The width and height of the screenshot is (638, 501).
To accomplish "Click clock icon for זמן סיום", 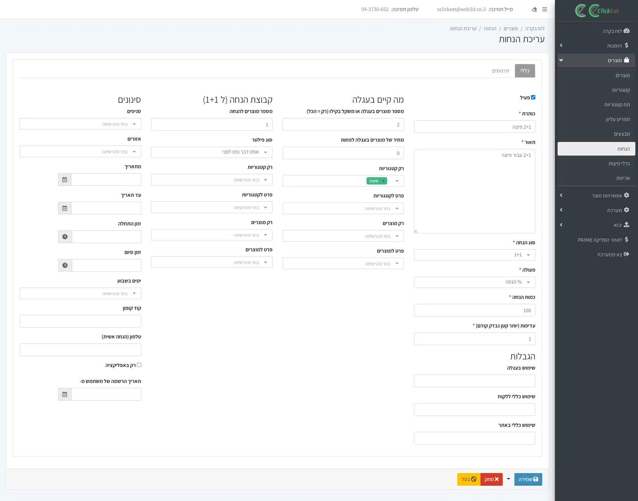I will click(x=65, y=265).
